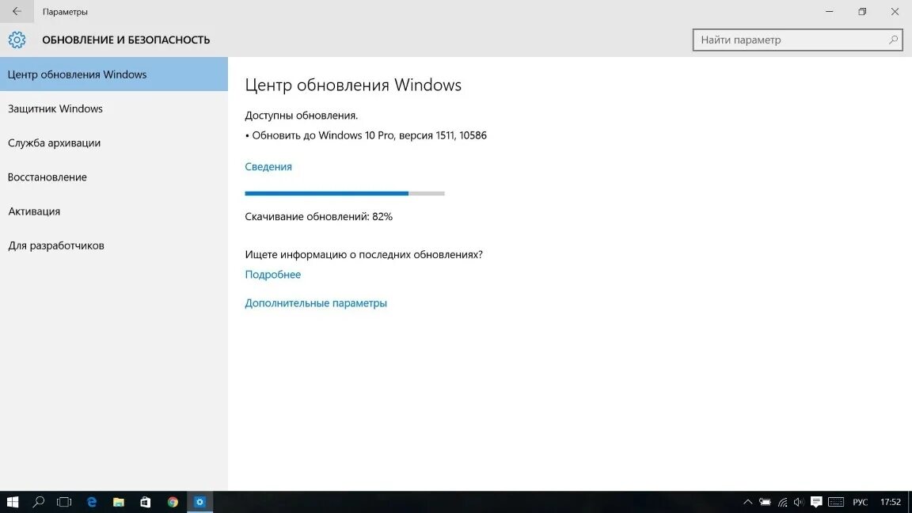Select Центр обновления Windows in sidebar
Viewport: 912px width, 513px height.
(x=114, y=74)
